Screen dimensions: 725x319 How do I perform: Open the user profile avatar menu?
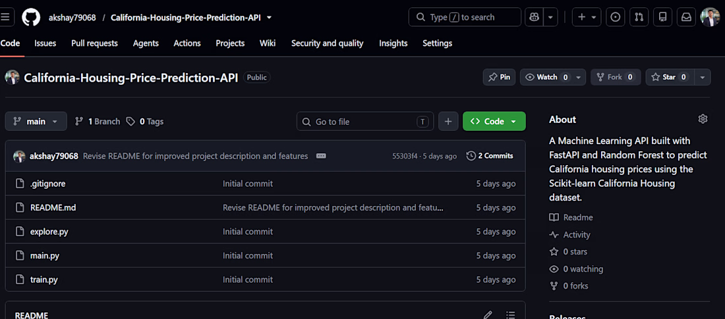coord(710,17)
